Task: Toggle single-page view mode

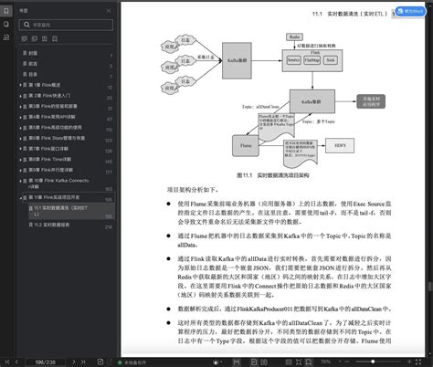Action: tap(254, 362)
